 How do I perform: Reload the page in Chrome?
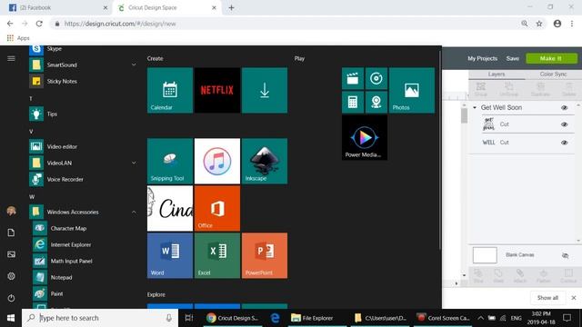(39, 24)
